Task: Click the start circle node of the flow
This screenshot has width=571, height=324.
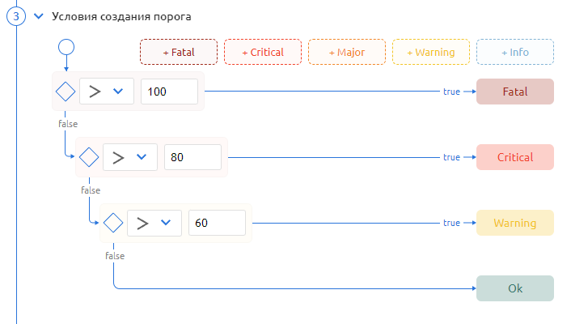Action: (x=66, y=46)
